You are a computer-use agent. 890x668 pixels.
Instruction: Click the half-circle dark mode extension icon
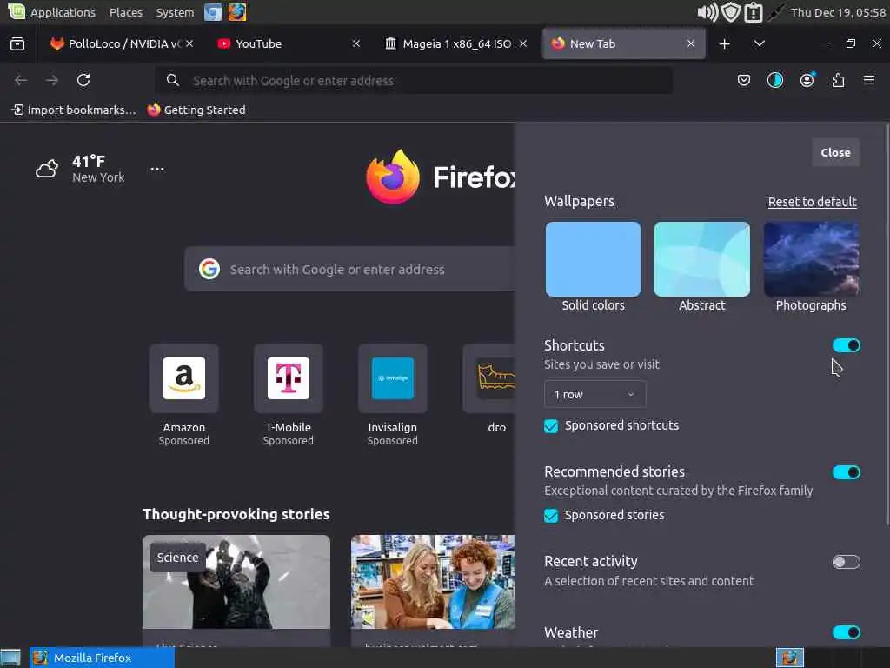[774, 81]
